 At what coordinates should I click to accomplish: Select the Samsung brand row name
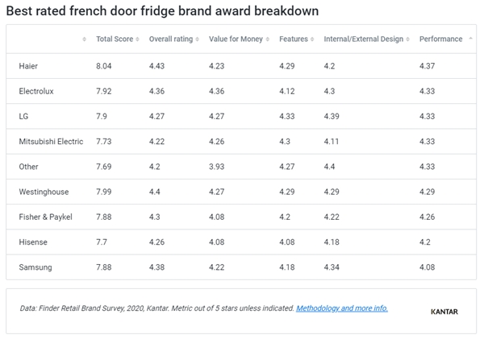point(35,267)
